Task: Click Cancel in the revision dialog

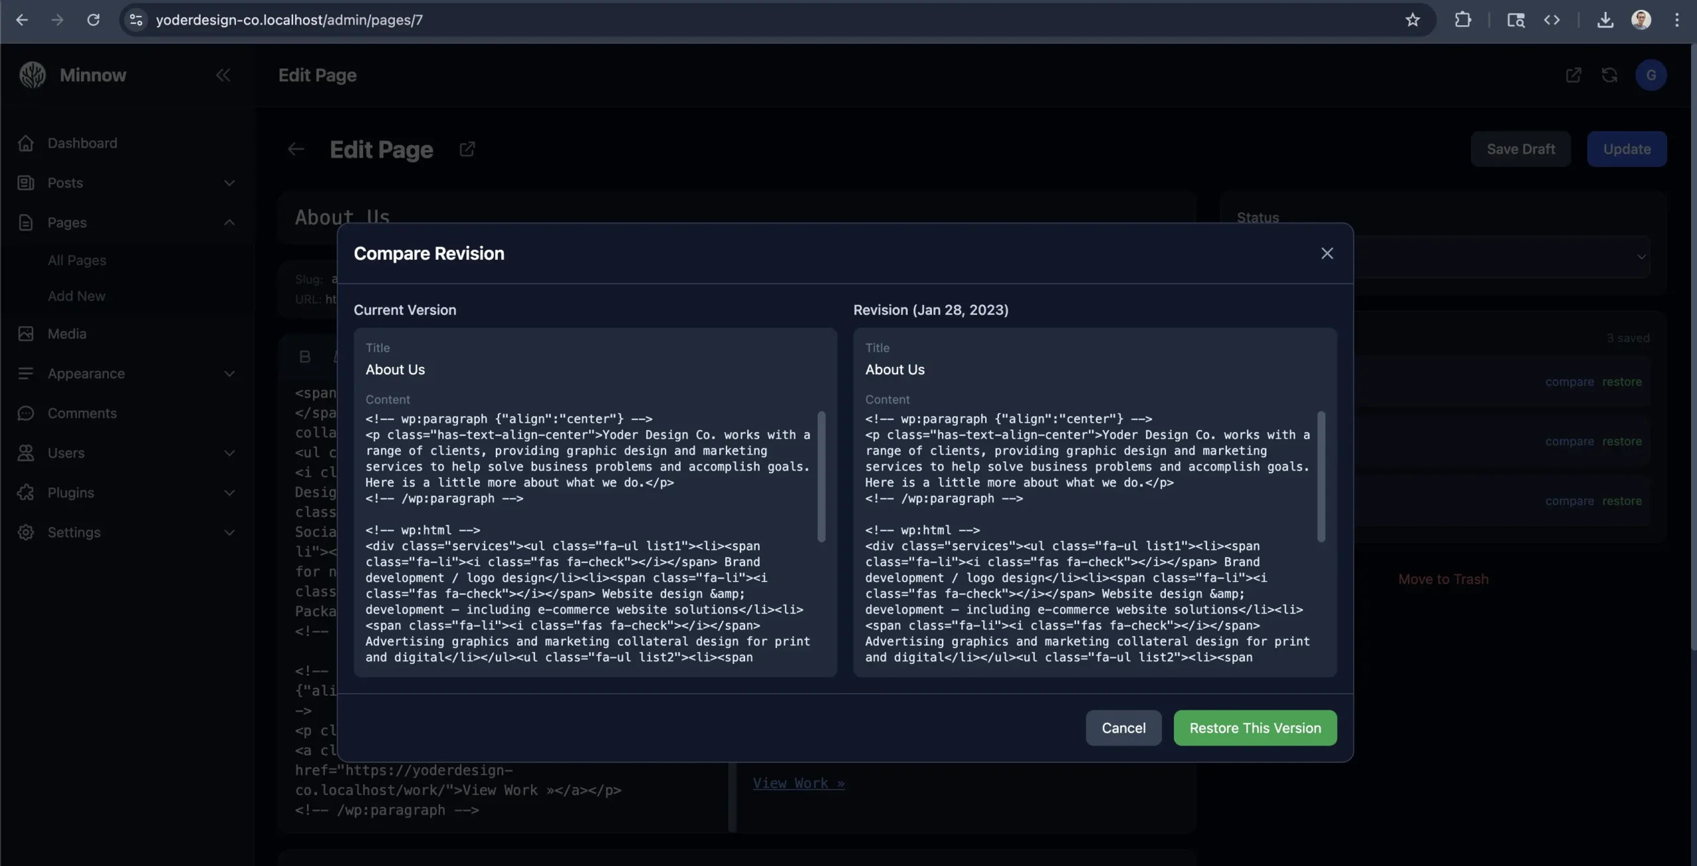Action: (1123, 728)
